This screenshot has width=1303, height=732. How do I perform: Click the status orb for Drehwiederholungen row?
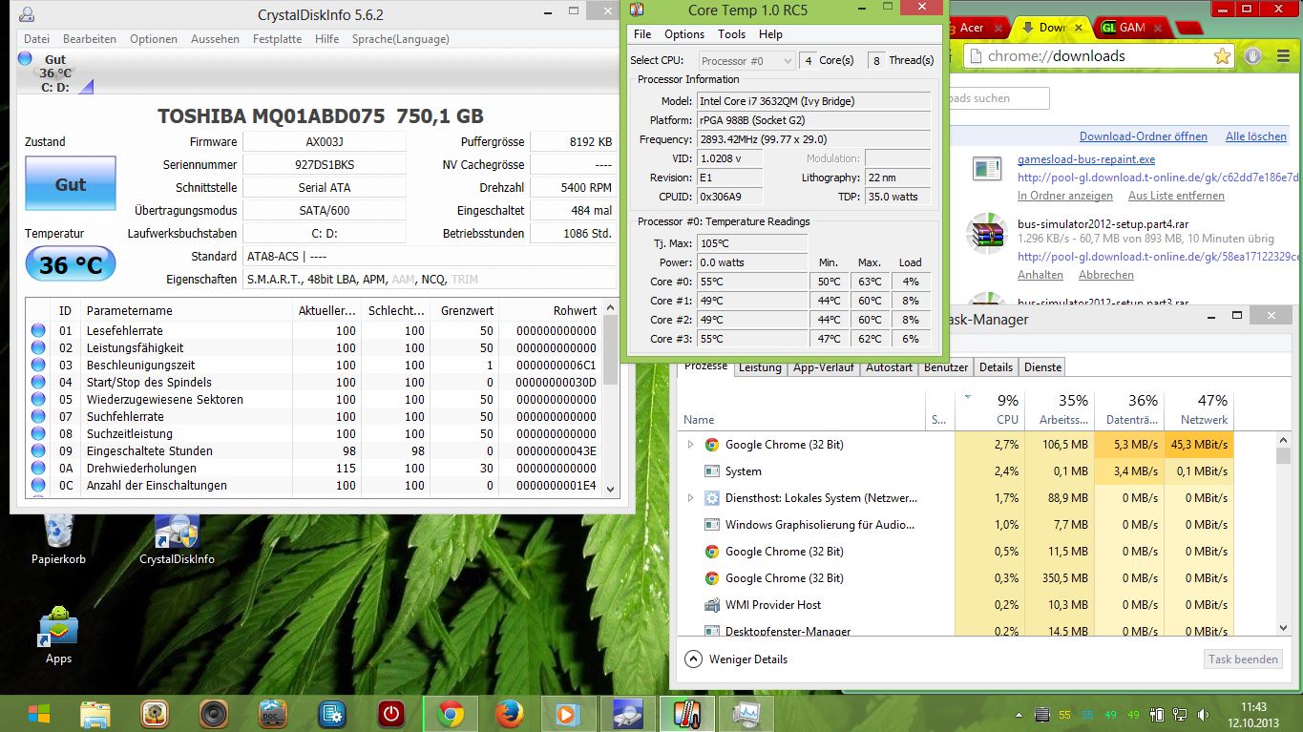(38, 468)
